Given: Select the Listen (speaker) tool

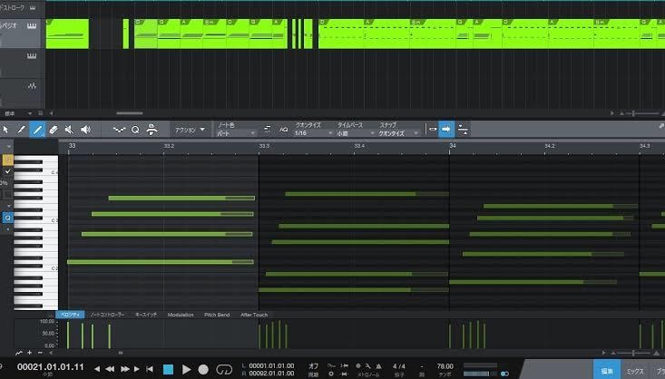Looking at the screenshot, I should [85, 130].
